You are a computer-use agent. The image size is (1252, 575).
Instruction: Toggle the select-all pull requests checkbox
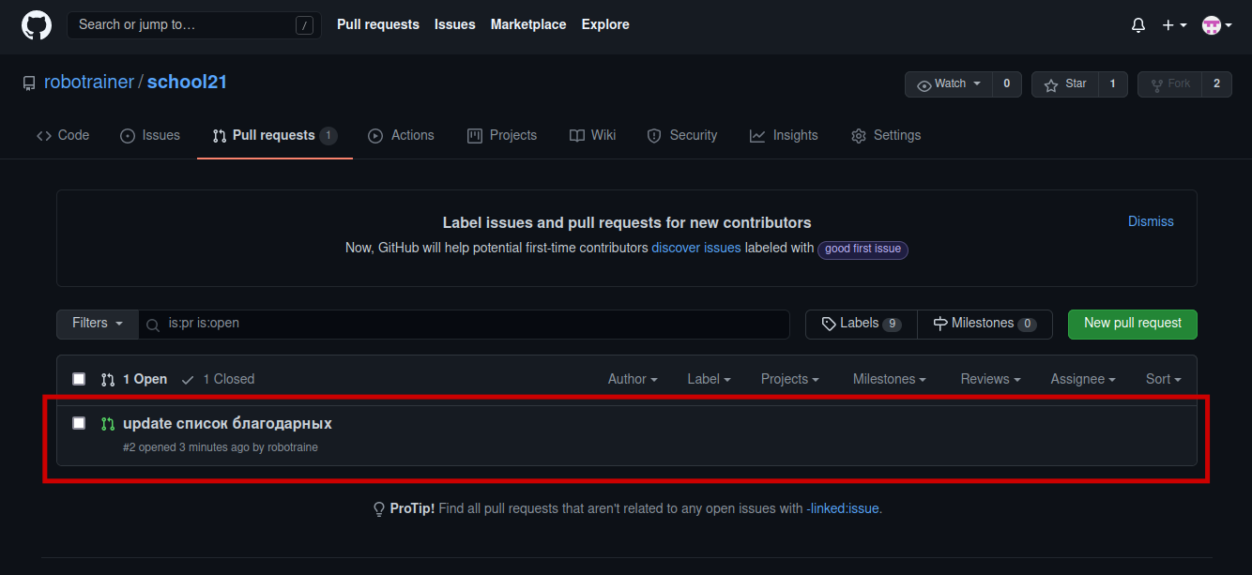(x=79, y=379)
